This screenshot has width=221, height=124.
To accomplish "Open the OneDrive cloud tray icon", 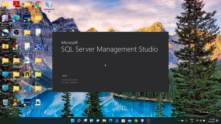I will 182,121.
